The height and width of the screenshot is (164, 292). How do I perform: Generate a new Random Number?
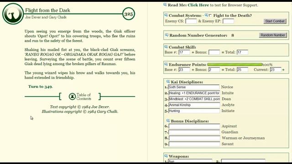tap(273, 35)
